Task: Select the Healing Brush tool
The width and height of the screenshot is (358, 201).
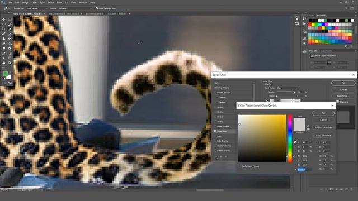Action: [x=4, y=34]
